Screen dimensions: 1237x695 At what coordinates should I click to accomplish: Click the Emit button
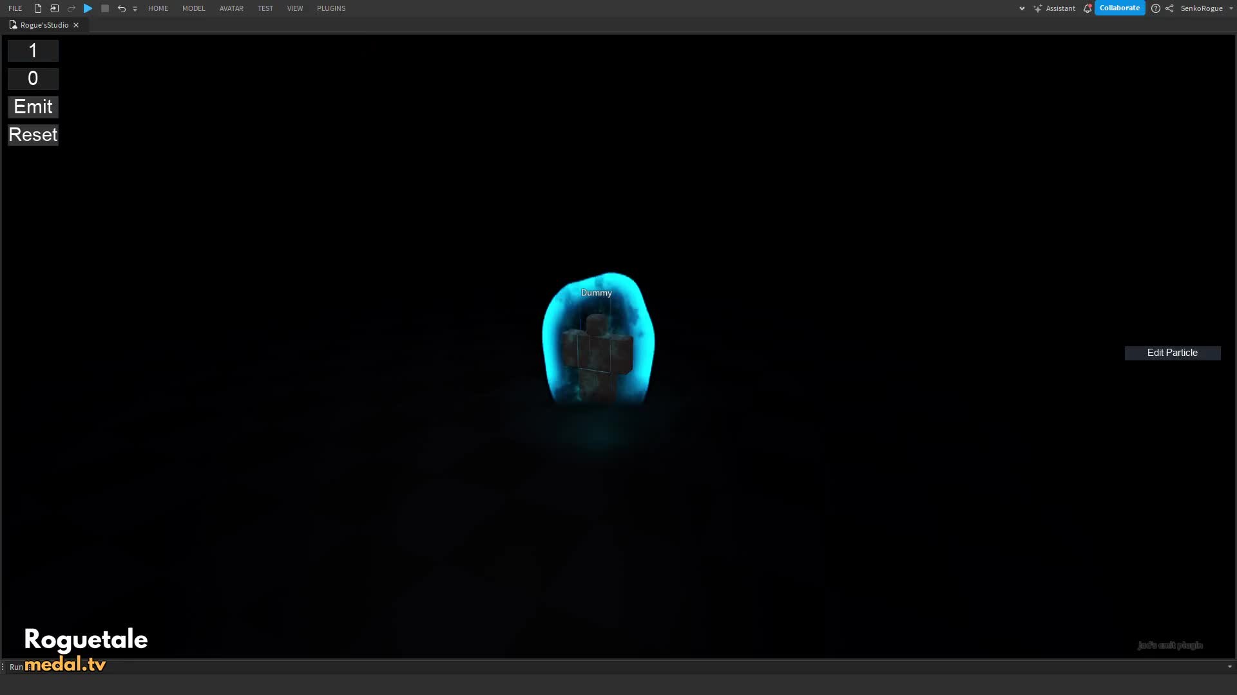pos(33,107)
